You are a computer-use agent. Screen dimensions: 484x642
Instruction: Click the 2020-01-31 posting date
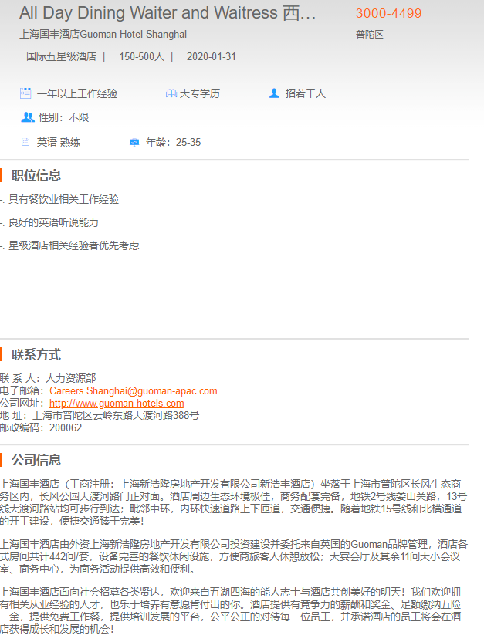[212, 56]
